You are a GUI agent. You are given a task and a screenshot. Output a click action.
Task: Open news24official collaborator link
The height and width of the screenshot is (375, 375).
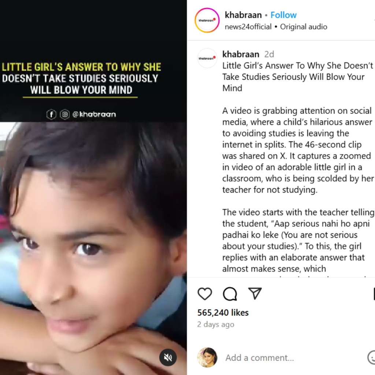click(x=248, y=27)
